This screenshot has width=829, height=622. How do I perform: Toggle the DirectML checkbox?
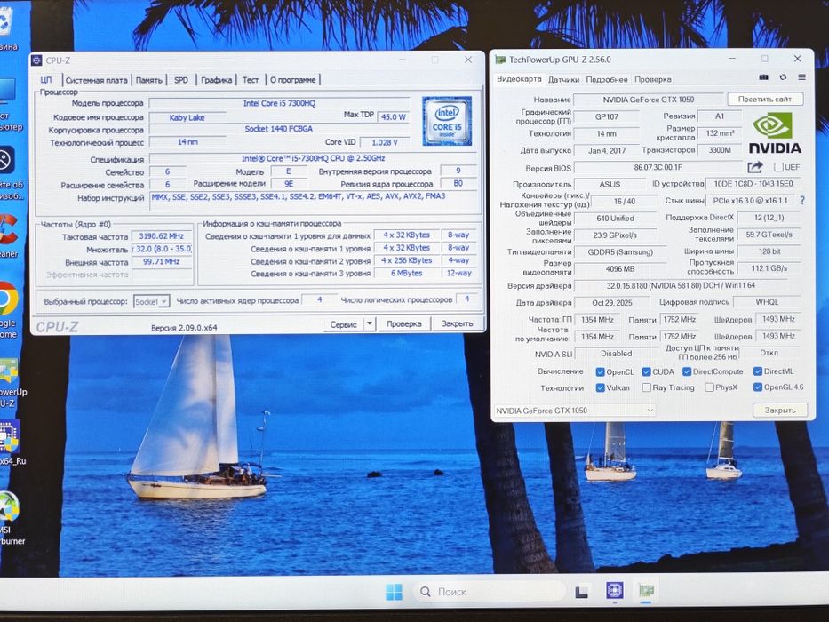pos(758,371)
